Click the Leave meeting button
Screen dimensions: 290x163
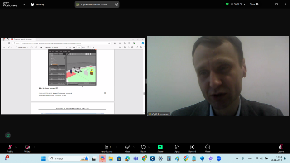(x=280, y=149)
